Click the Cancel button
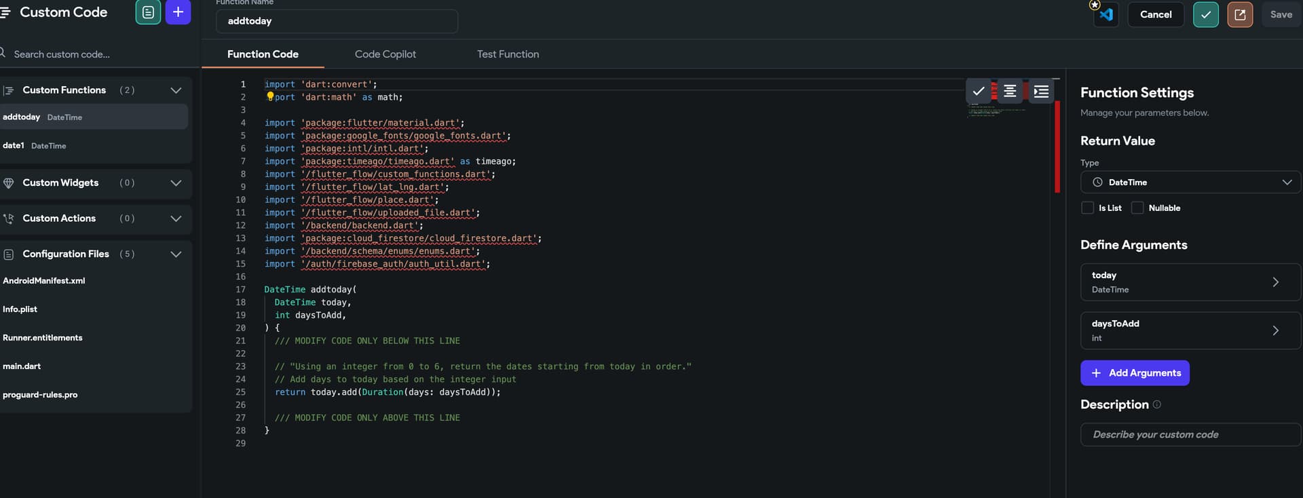 point(1156,14)
